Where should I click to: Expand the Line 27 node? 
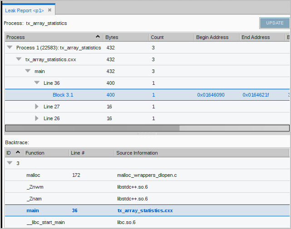[x=37, y=107]
